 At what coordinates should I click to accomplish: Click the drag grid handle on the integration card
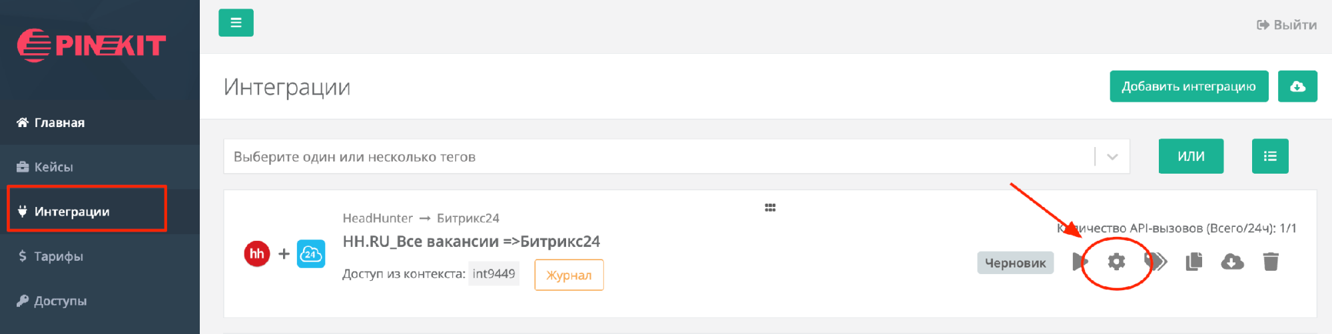[x=770, y=208]
